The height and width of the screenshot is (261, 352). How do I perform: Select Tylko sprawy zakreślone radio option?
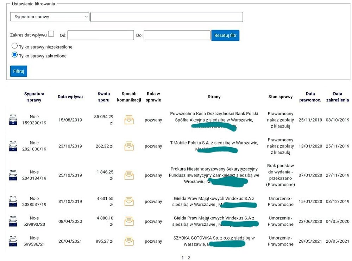click(x=14, y=55)
